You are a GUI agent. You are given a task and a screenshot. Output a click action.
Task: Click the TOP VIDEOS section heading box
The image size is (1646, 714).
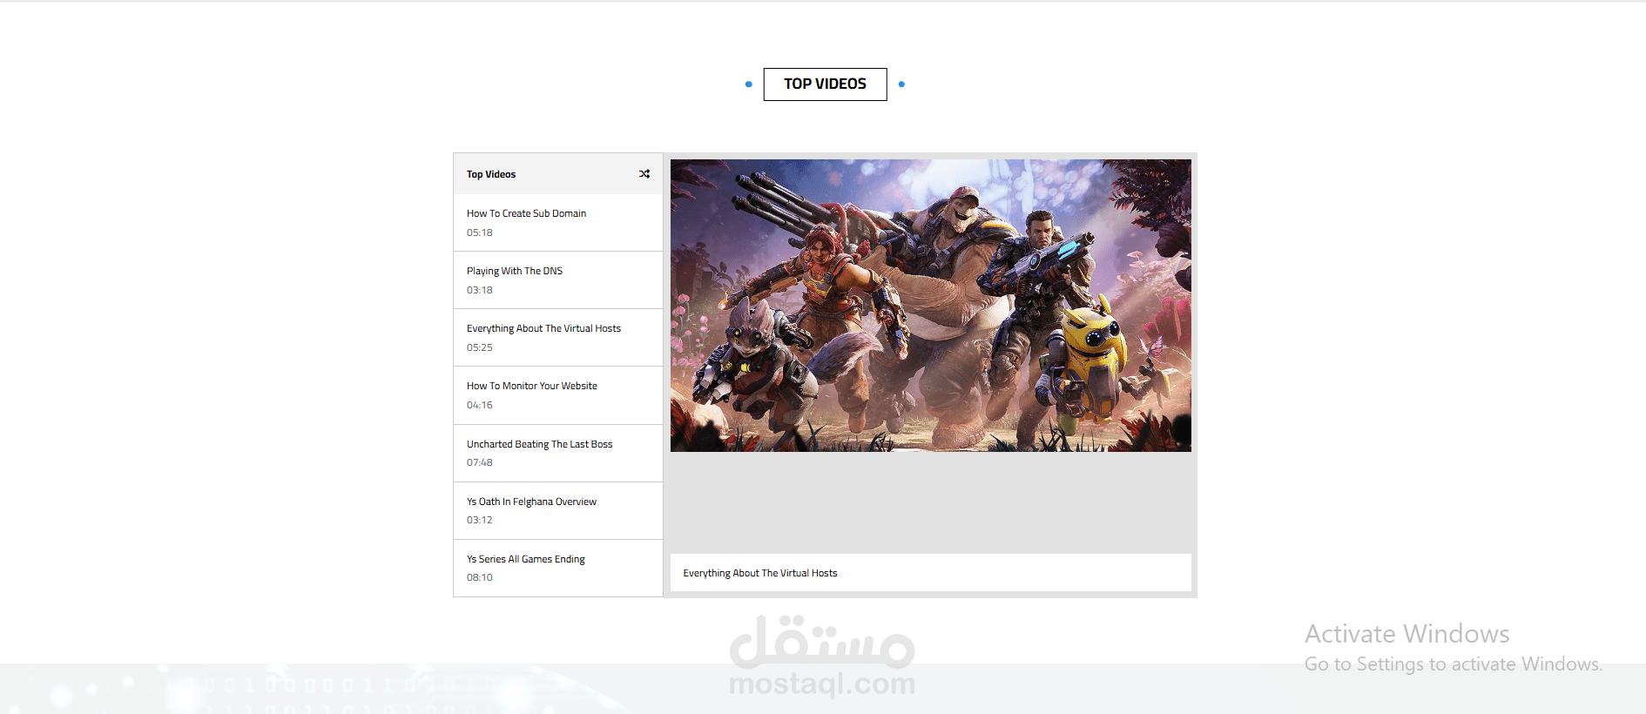click(x=826, y=84)
